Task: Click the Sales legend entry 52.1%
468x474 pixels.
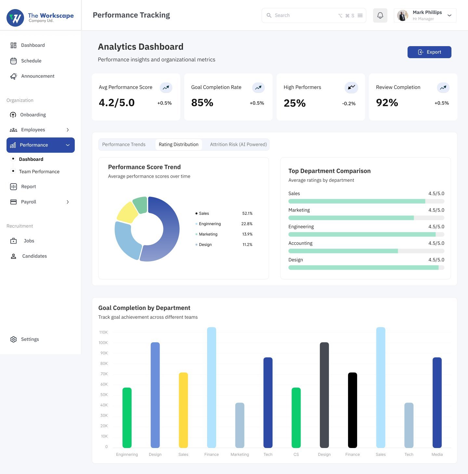Action: click(224, 213)
